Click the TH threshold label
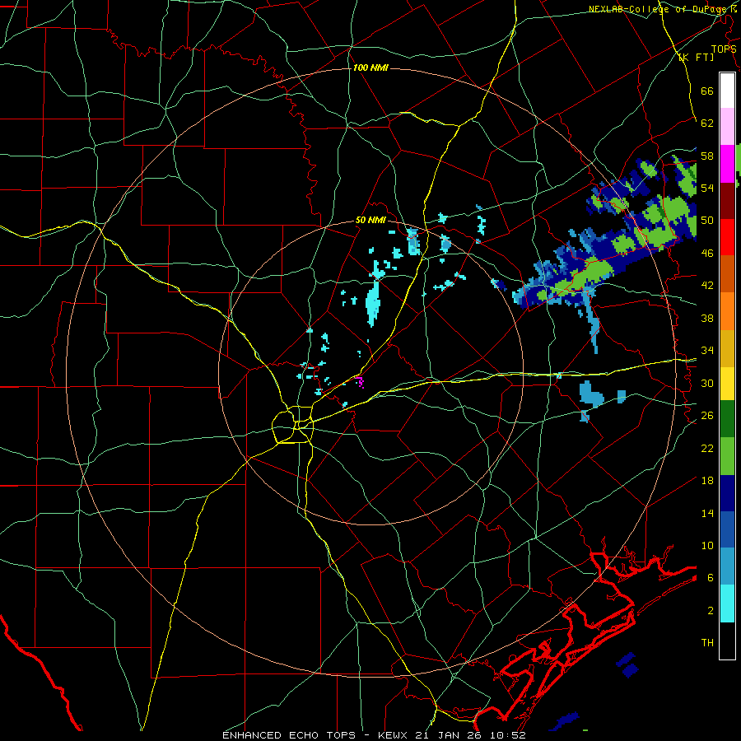The width and height of the screenshot is (741, 741). (x=707, y=643)
